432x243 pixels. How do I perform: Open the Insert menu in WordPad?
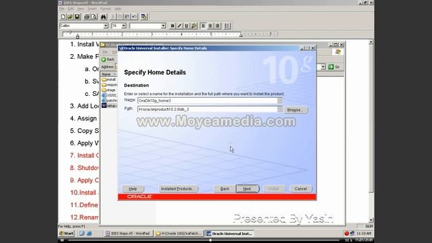click(x=92, y=9)
